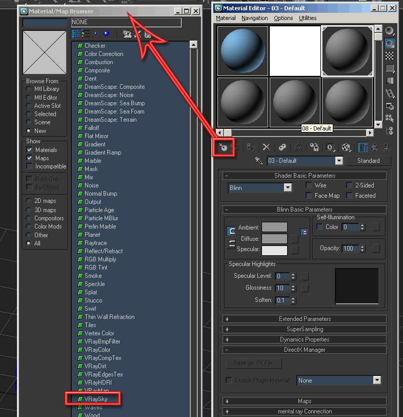This screenshot has width=403, height=417.
Task: Select the Mtl Editor browse option
Action: click(x=28, y=98)
